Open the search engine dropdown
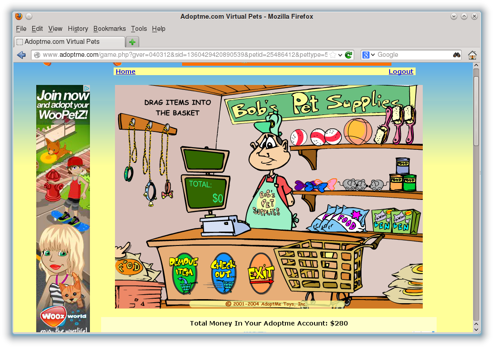 pos(369,55)
